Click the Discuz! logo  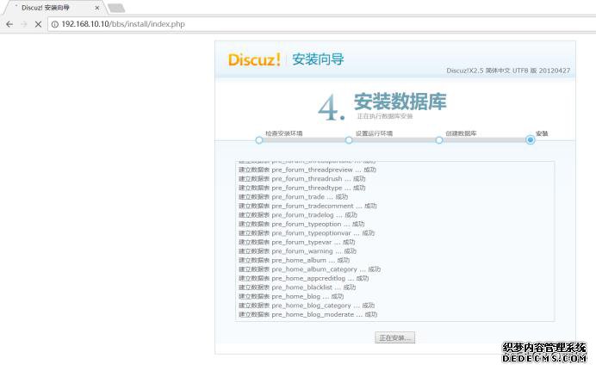click(x=254, y=59)
